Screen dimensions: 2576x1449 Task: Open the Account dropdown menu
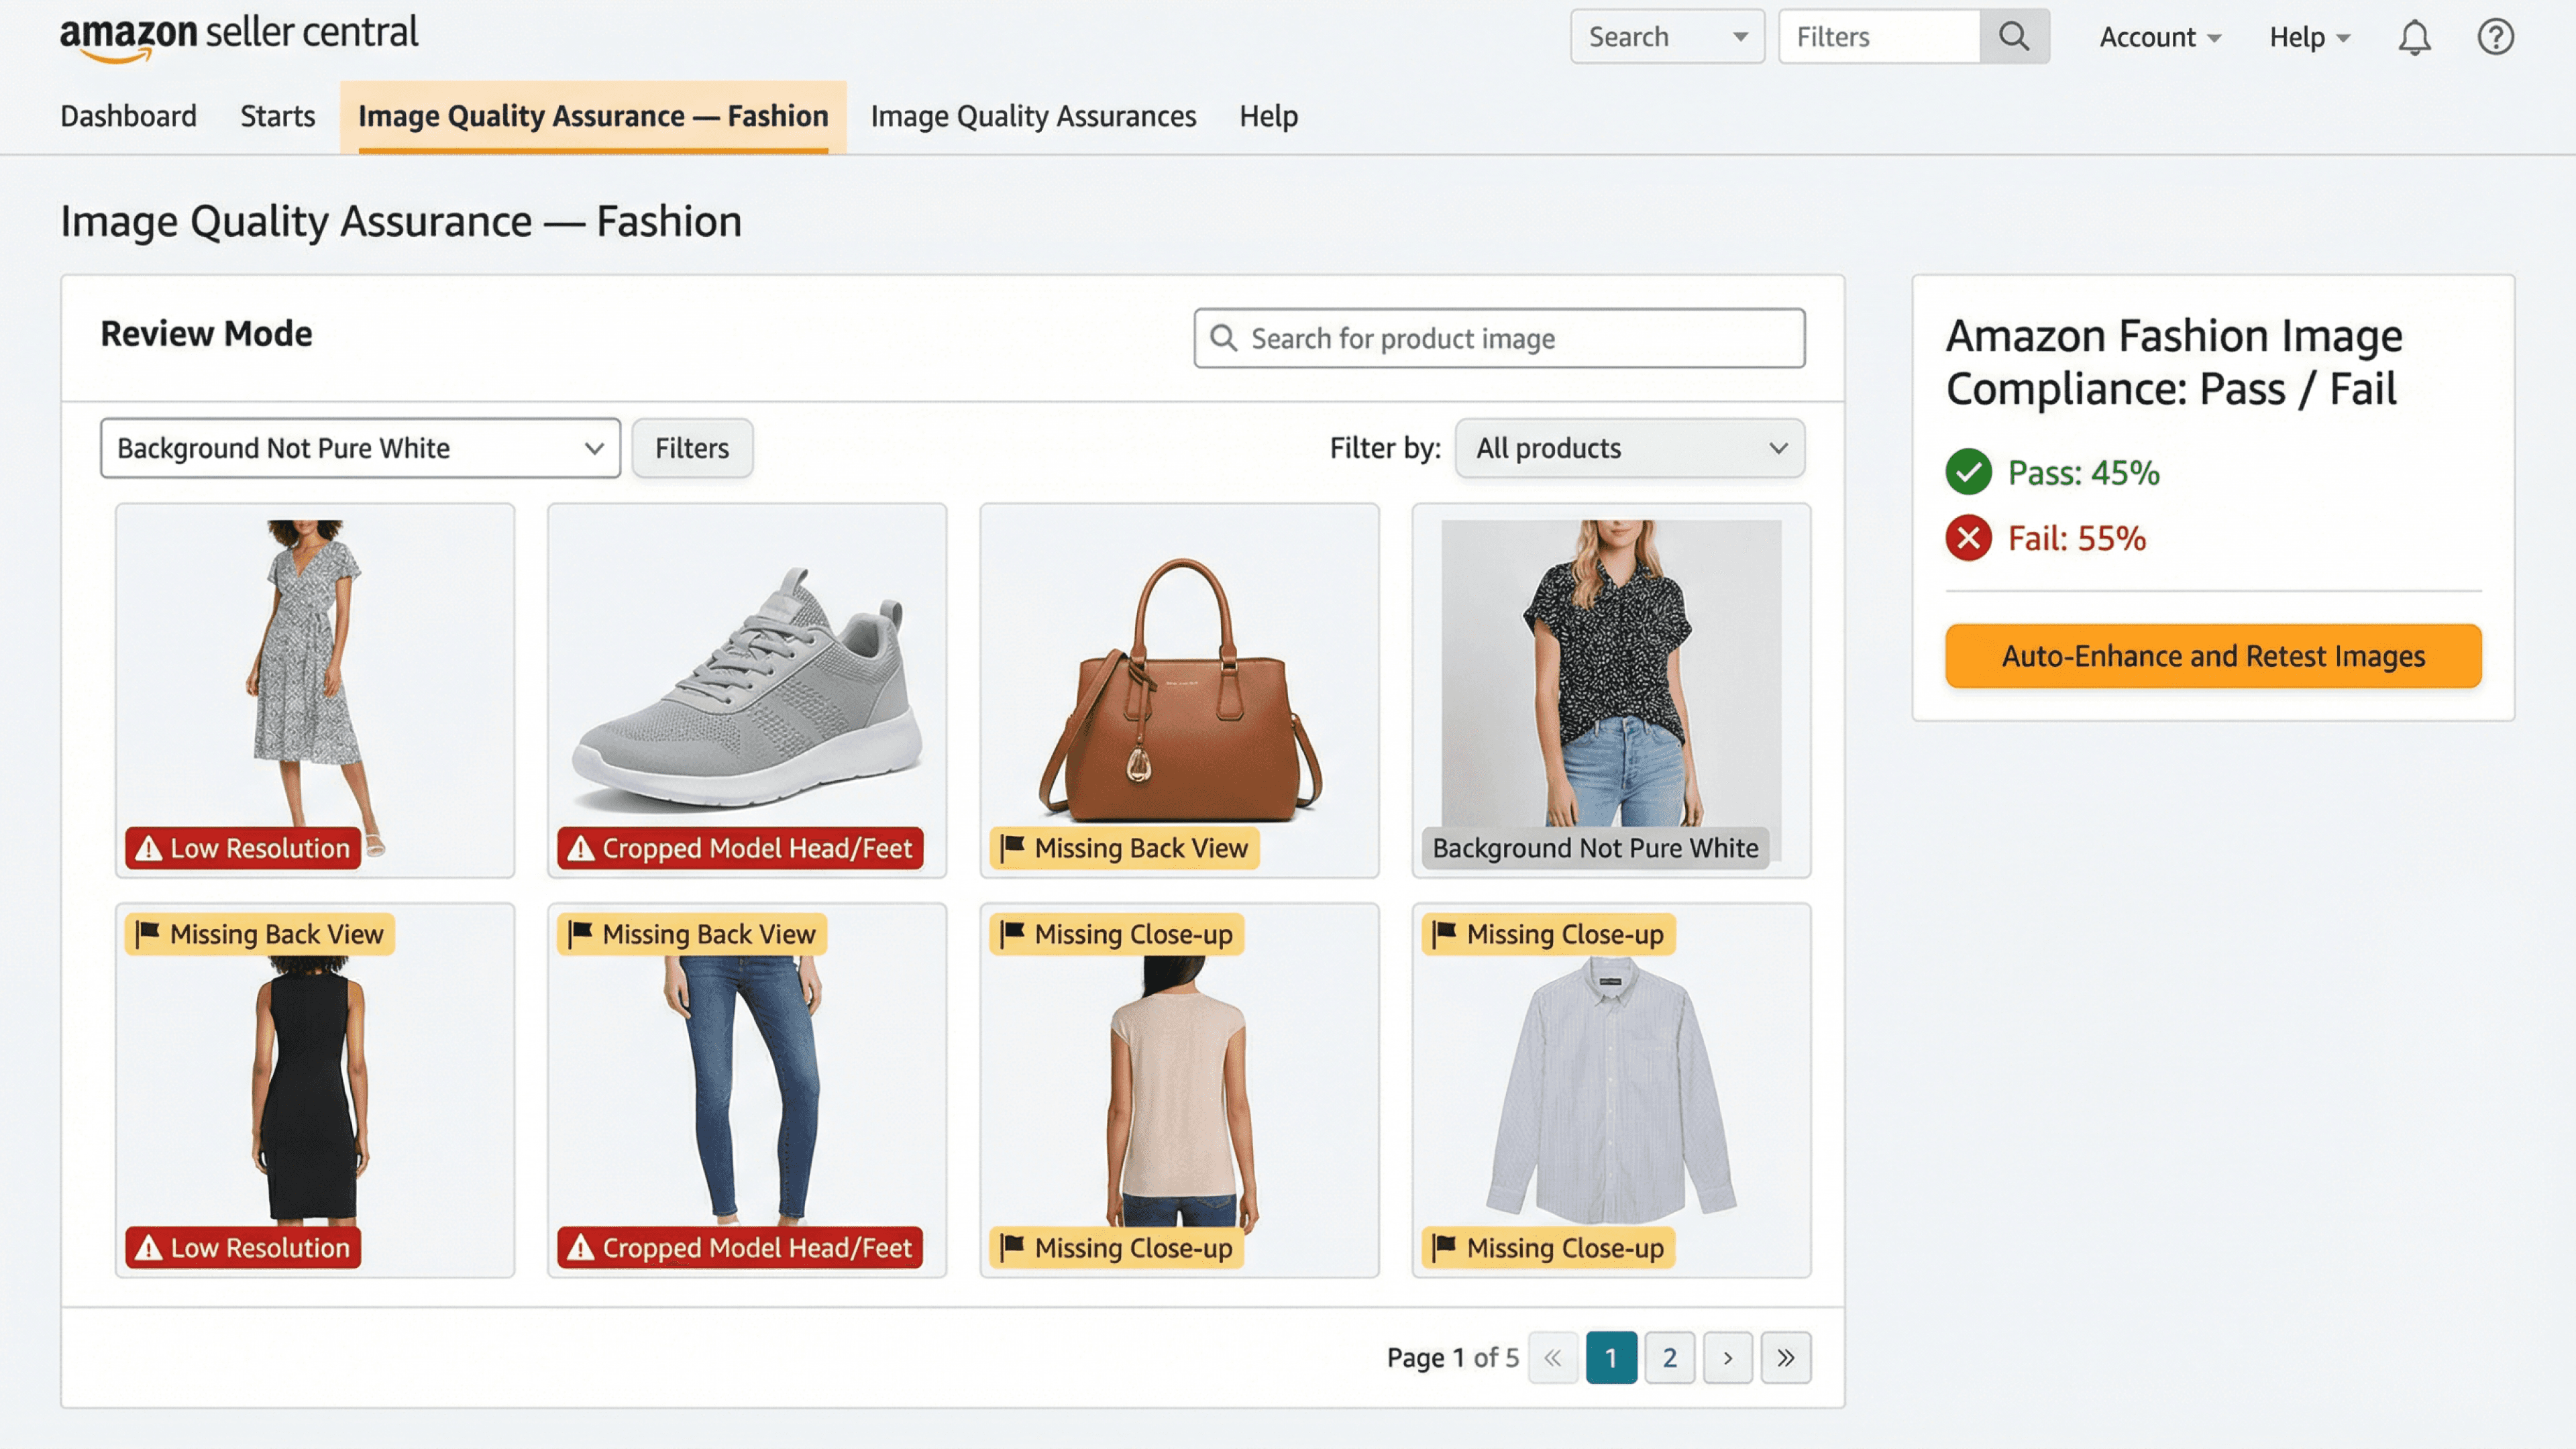[2159, 37]
